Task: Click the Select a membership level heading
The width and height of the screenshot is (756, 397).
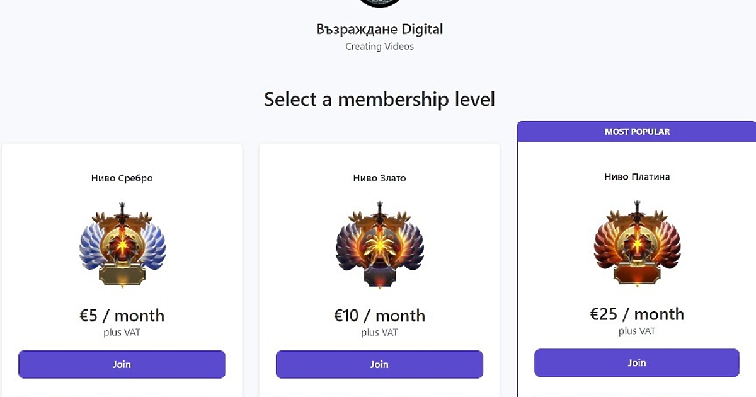Action: [379, 100]
